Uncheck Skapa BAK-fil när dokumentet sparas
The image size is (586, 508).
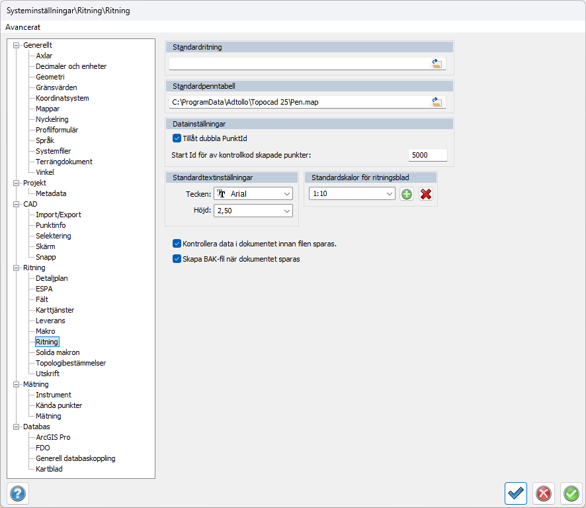tap(177, 259)
